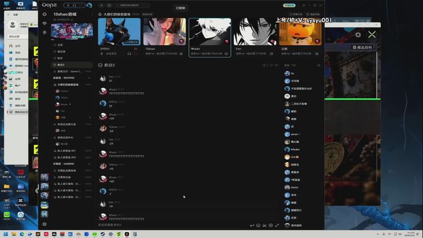This screenshot has width=423, height=238.
Task: Click the red leave icon under the SYSYU tile
Action: tap(136, 54)
